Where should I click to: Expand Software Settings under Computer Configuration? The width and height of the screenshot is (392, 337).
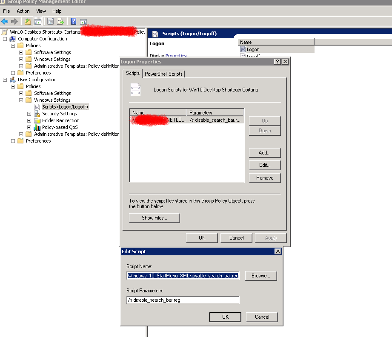[x=21, y=52]
